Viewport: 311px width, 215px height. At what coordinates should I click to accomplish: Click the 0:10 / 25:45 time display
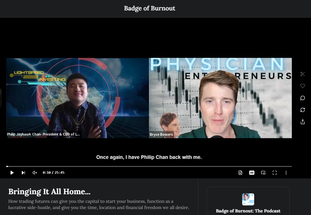click(x=53, y=173)
